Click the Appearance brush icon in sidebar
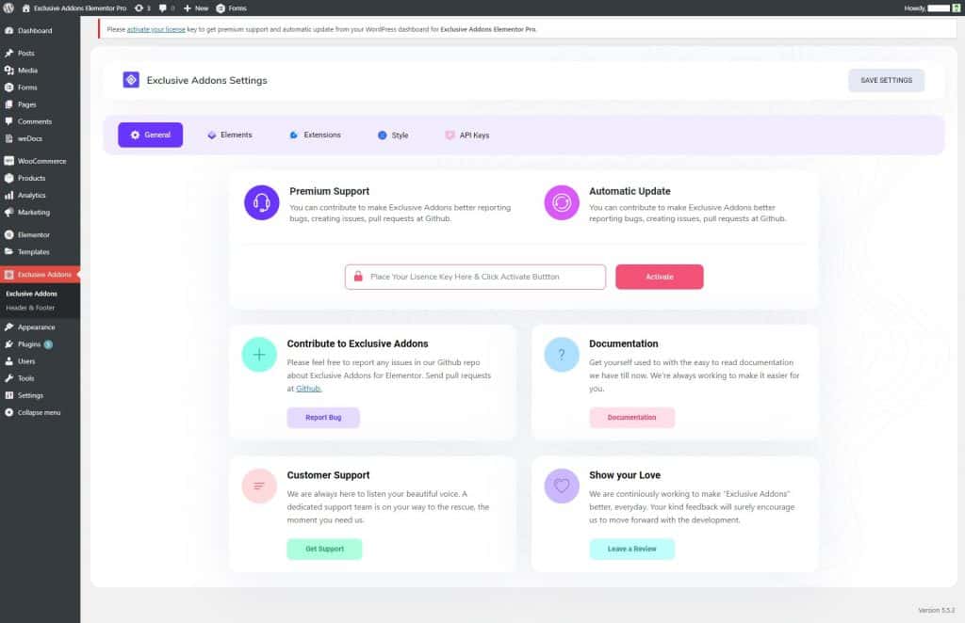Screen dimensions: 965x623 click(8, 327)
